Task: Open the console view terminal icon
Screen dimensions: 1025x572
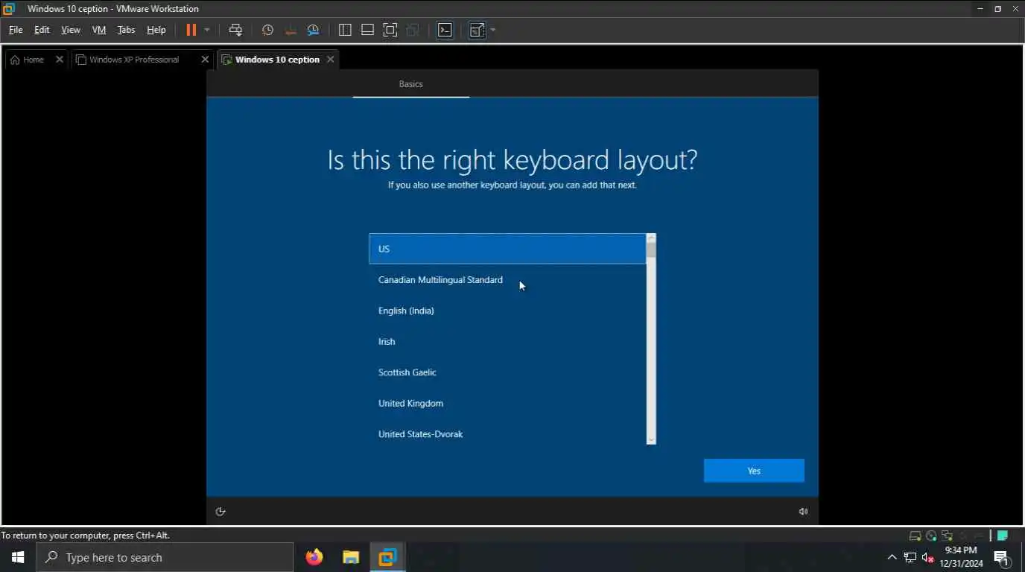Action: (x=445, y=30)
